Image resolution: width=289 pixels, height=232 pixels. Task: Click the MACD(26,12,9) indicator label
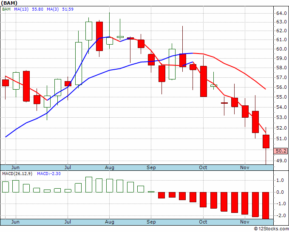coord(17,174)
